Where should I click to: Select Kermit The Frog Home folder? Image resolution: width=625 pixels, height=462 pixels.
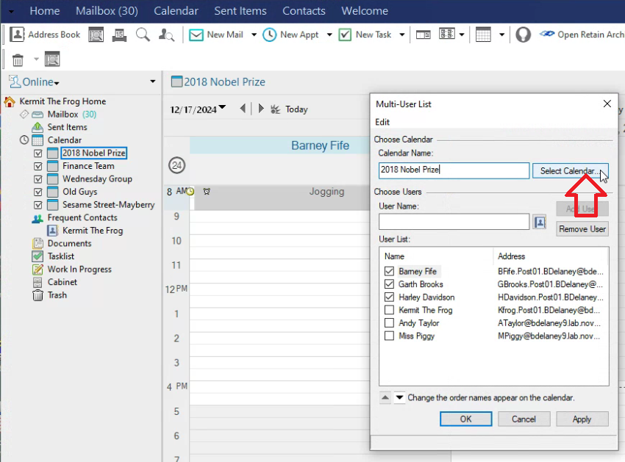[x=63, y=101]
